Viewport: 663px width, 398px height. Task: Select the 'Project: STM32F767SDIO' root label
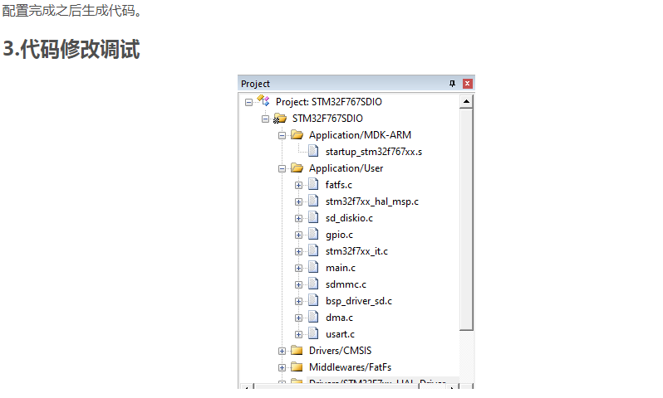pos(328,102)
